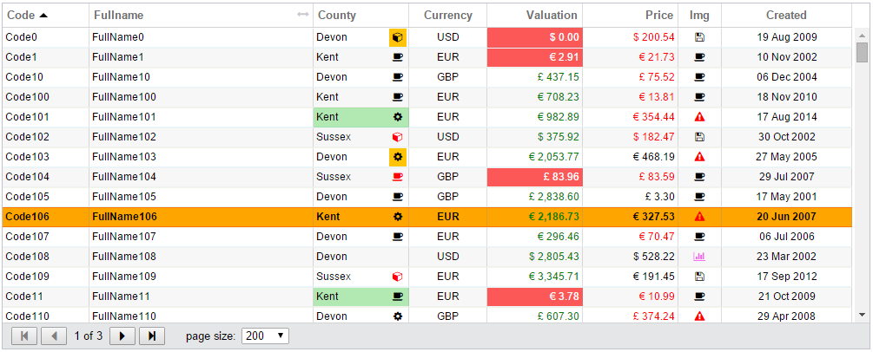Go to the first page
The width and height of the screenshot is (873, 352).
[24, 336]
